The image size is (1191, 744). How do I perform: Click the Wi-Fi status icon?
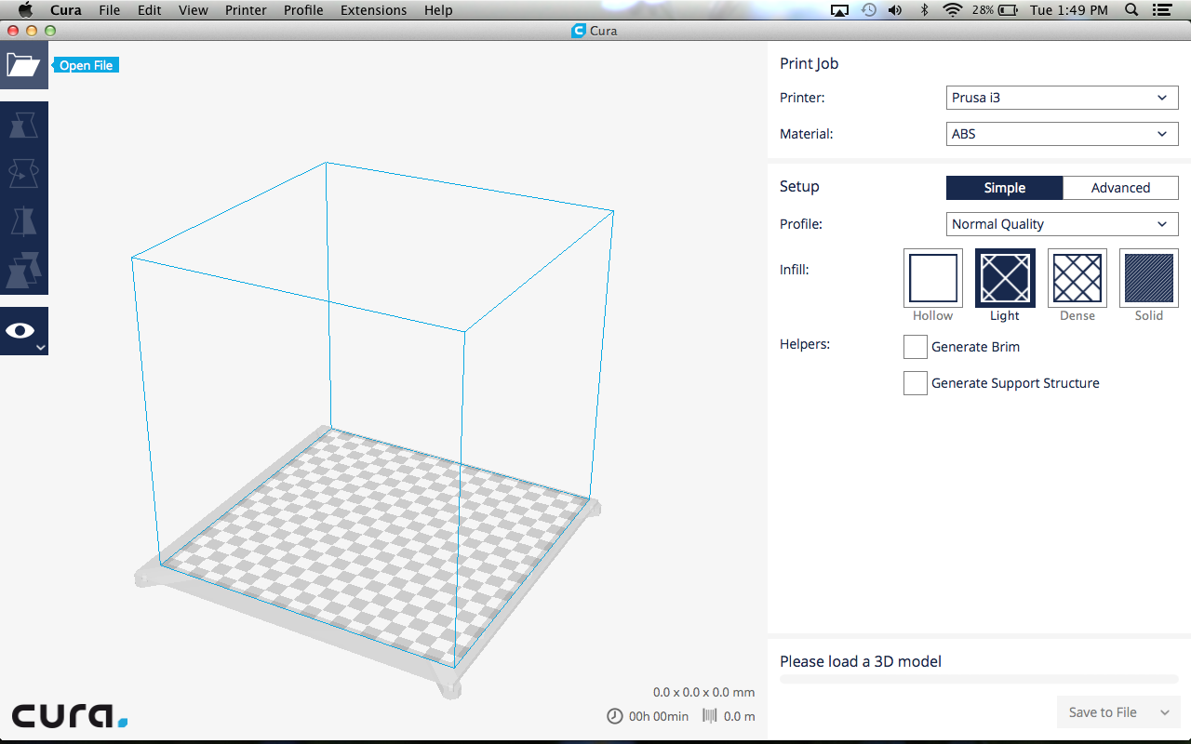click(952, 10)
